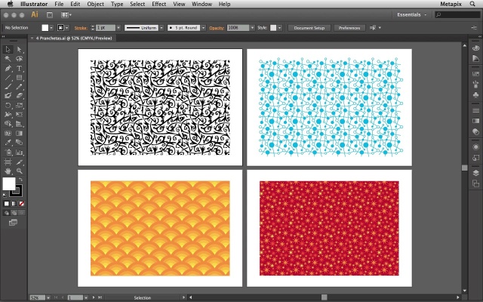Viewport: 483px width, 302px height.
Task: Select the Width tool
Action: coord(8,115)
